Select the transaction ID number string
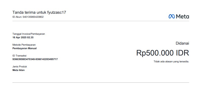 [35, 59]
